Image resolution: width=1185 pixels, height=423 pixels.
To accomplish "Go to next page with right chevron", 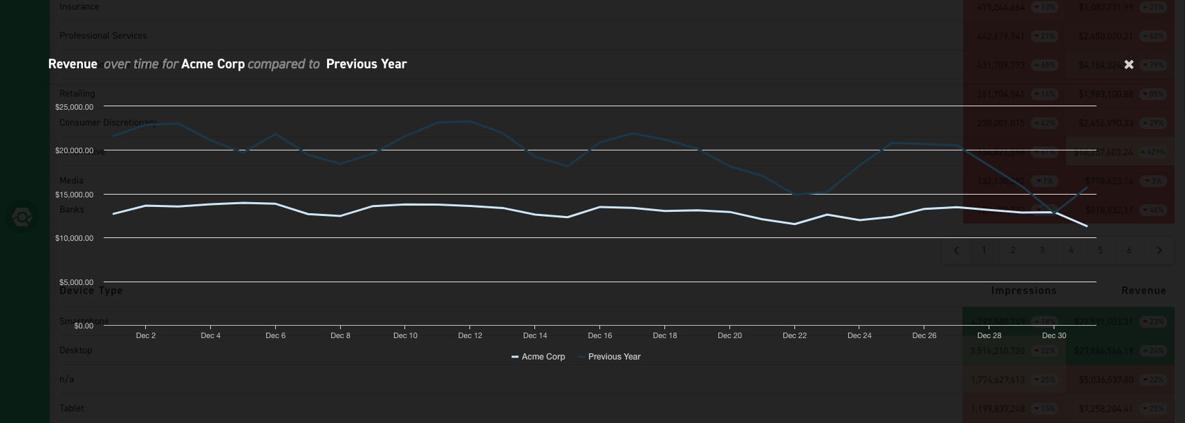I will coord(1159,250).
